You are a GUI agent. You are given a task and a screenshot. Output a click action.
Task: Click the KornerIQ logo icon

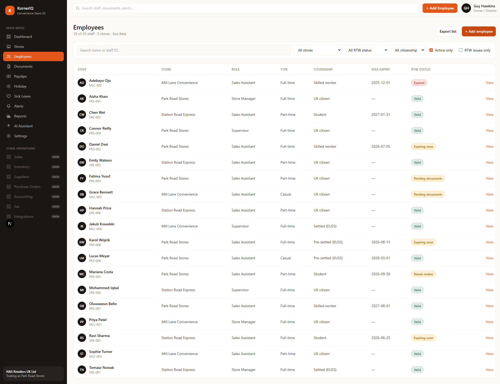[10, 10]
